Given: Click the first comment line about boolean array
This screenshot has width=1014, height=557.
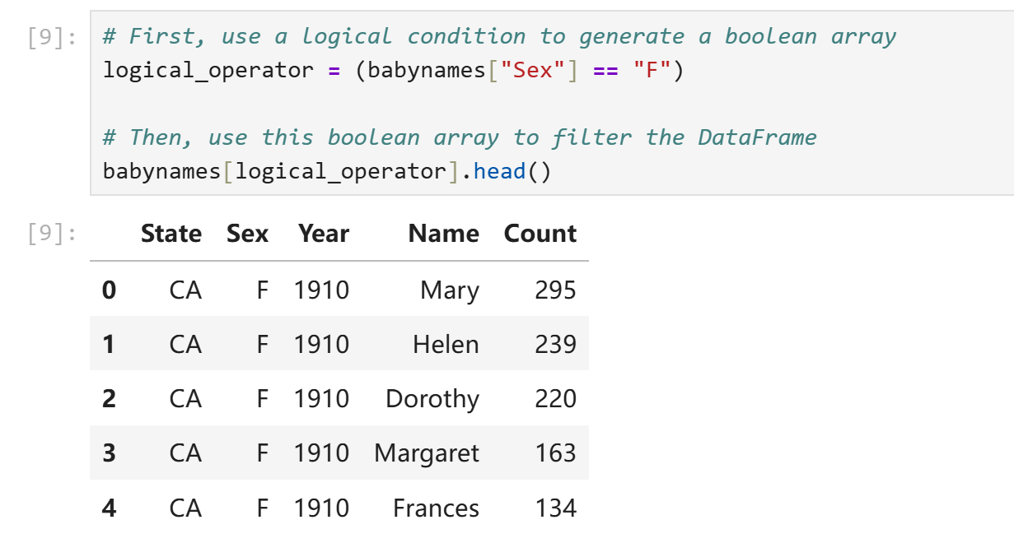Looking at the screenshot, I should tap(499, 36).
